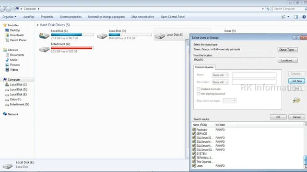Click the search results vertical scrollbar thumb

(305, 160)
